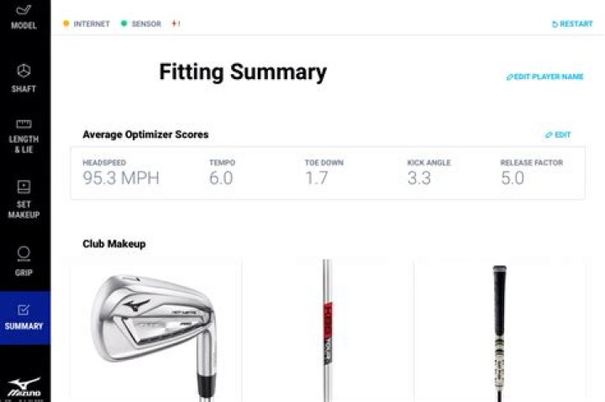The width and height of the screenshot is (605, 402).
Task: Select the Shaft sidebar icon
Action: tap(24, 71)
